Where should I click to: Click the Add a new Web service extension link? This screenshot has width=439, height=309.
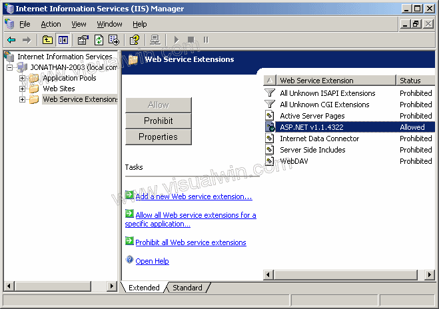pos(193,196)
